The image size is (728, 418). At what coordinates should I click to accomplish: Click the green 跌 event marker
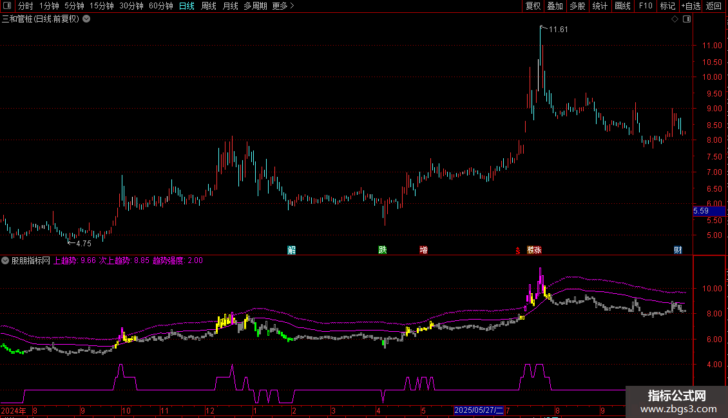(x=383, y=250)
